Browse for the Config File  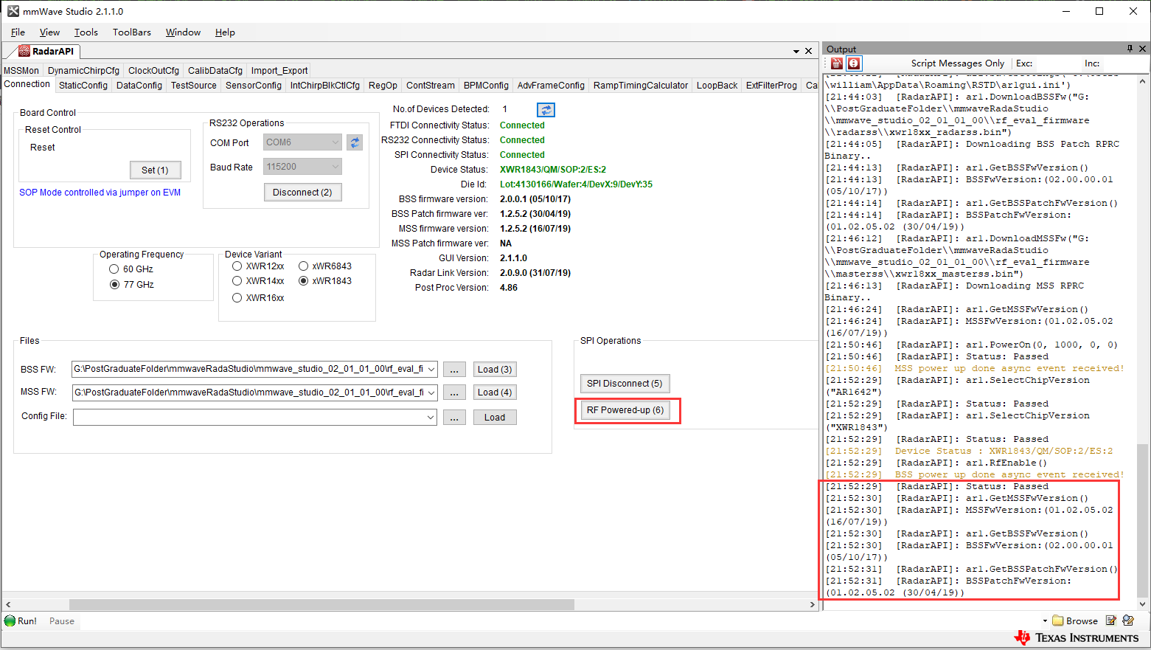pos(454,417)
